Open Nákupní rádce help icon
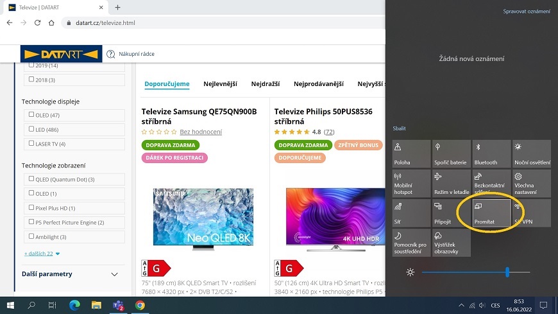 click(111, 54)
